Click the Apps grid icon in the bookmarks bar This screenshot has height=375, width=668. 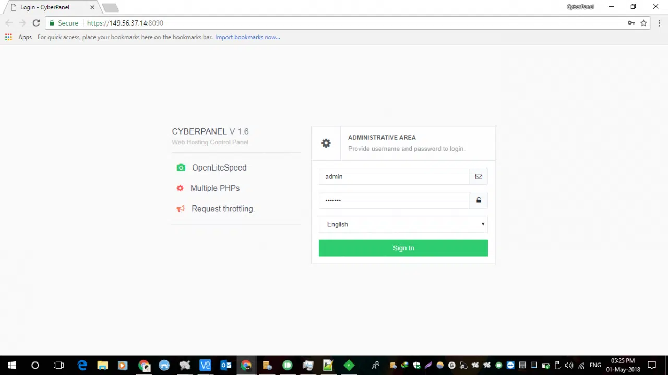click(x=8, y=37)
